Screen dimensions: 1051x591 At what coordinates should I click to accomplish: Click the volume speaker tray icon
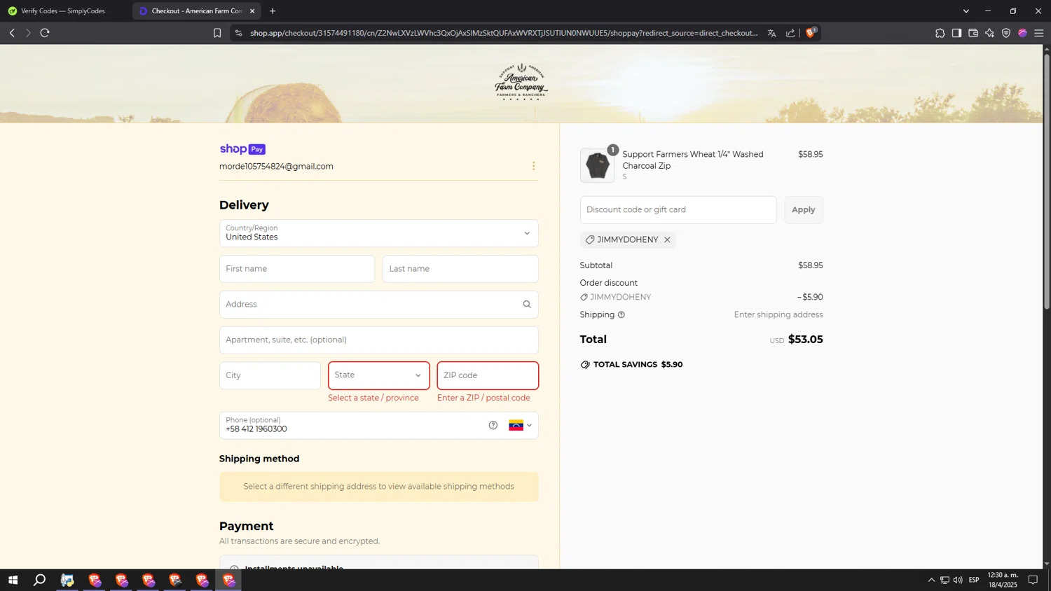(958, 580)
